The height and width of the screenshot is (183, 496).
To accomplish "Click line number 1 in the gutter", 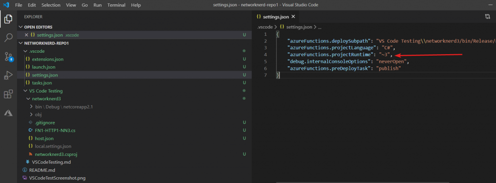I will click(x=266, y=34).
